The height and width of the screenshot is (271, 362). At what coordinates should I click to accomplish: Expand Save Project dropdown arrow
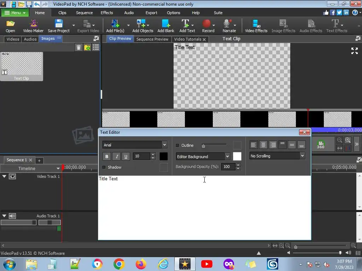click(x=74, y=25)
